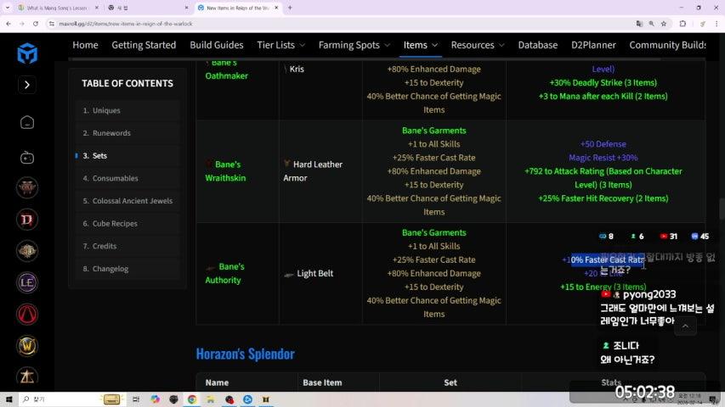Open a new browser tab
This screenshot has height=407, width=725.
(x=290, y=8)
